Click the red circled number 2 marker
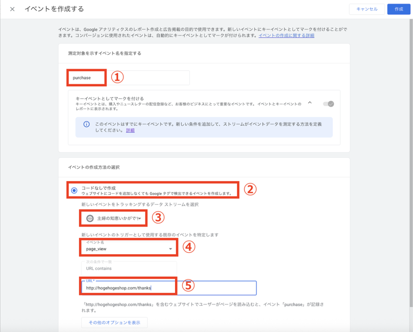The height and width of the screenshot is (332, 413). tap(251, 189)
